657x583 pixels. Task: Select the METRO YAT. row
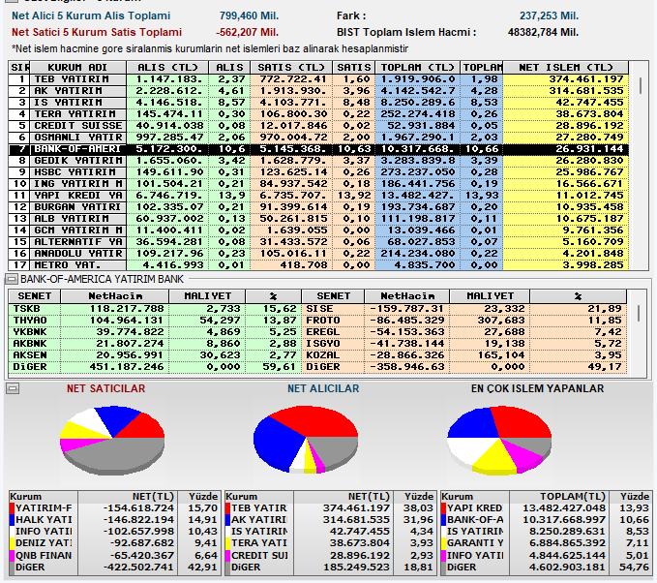tap(318, 265)
